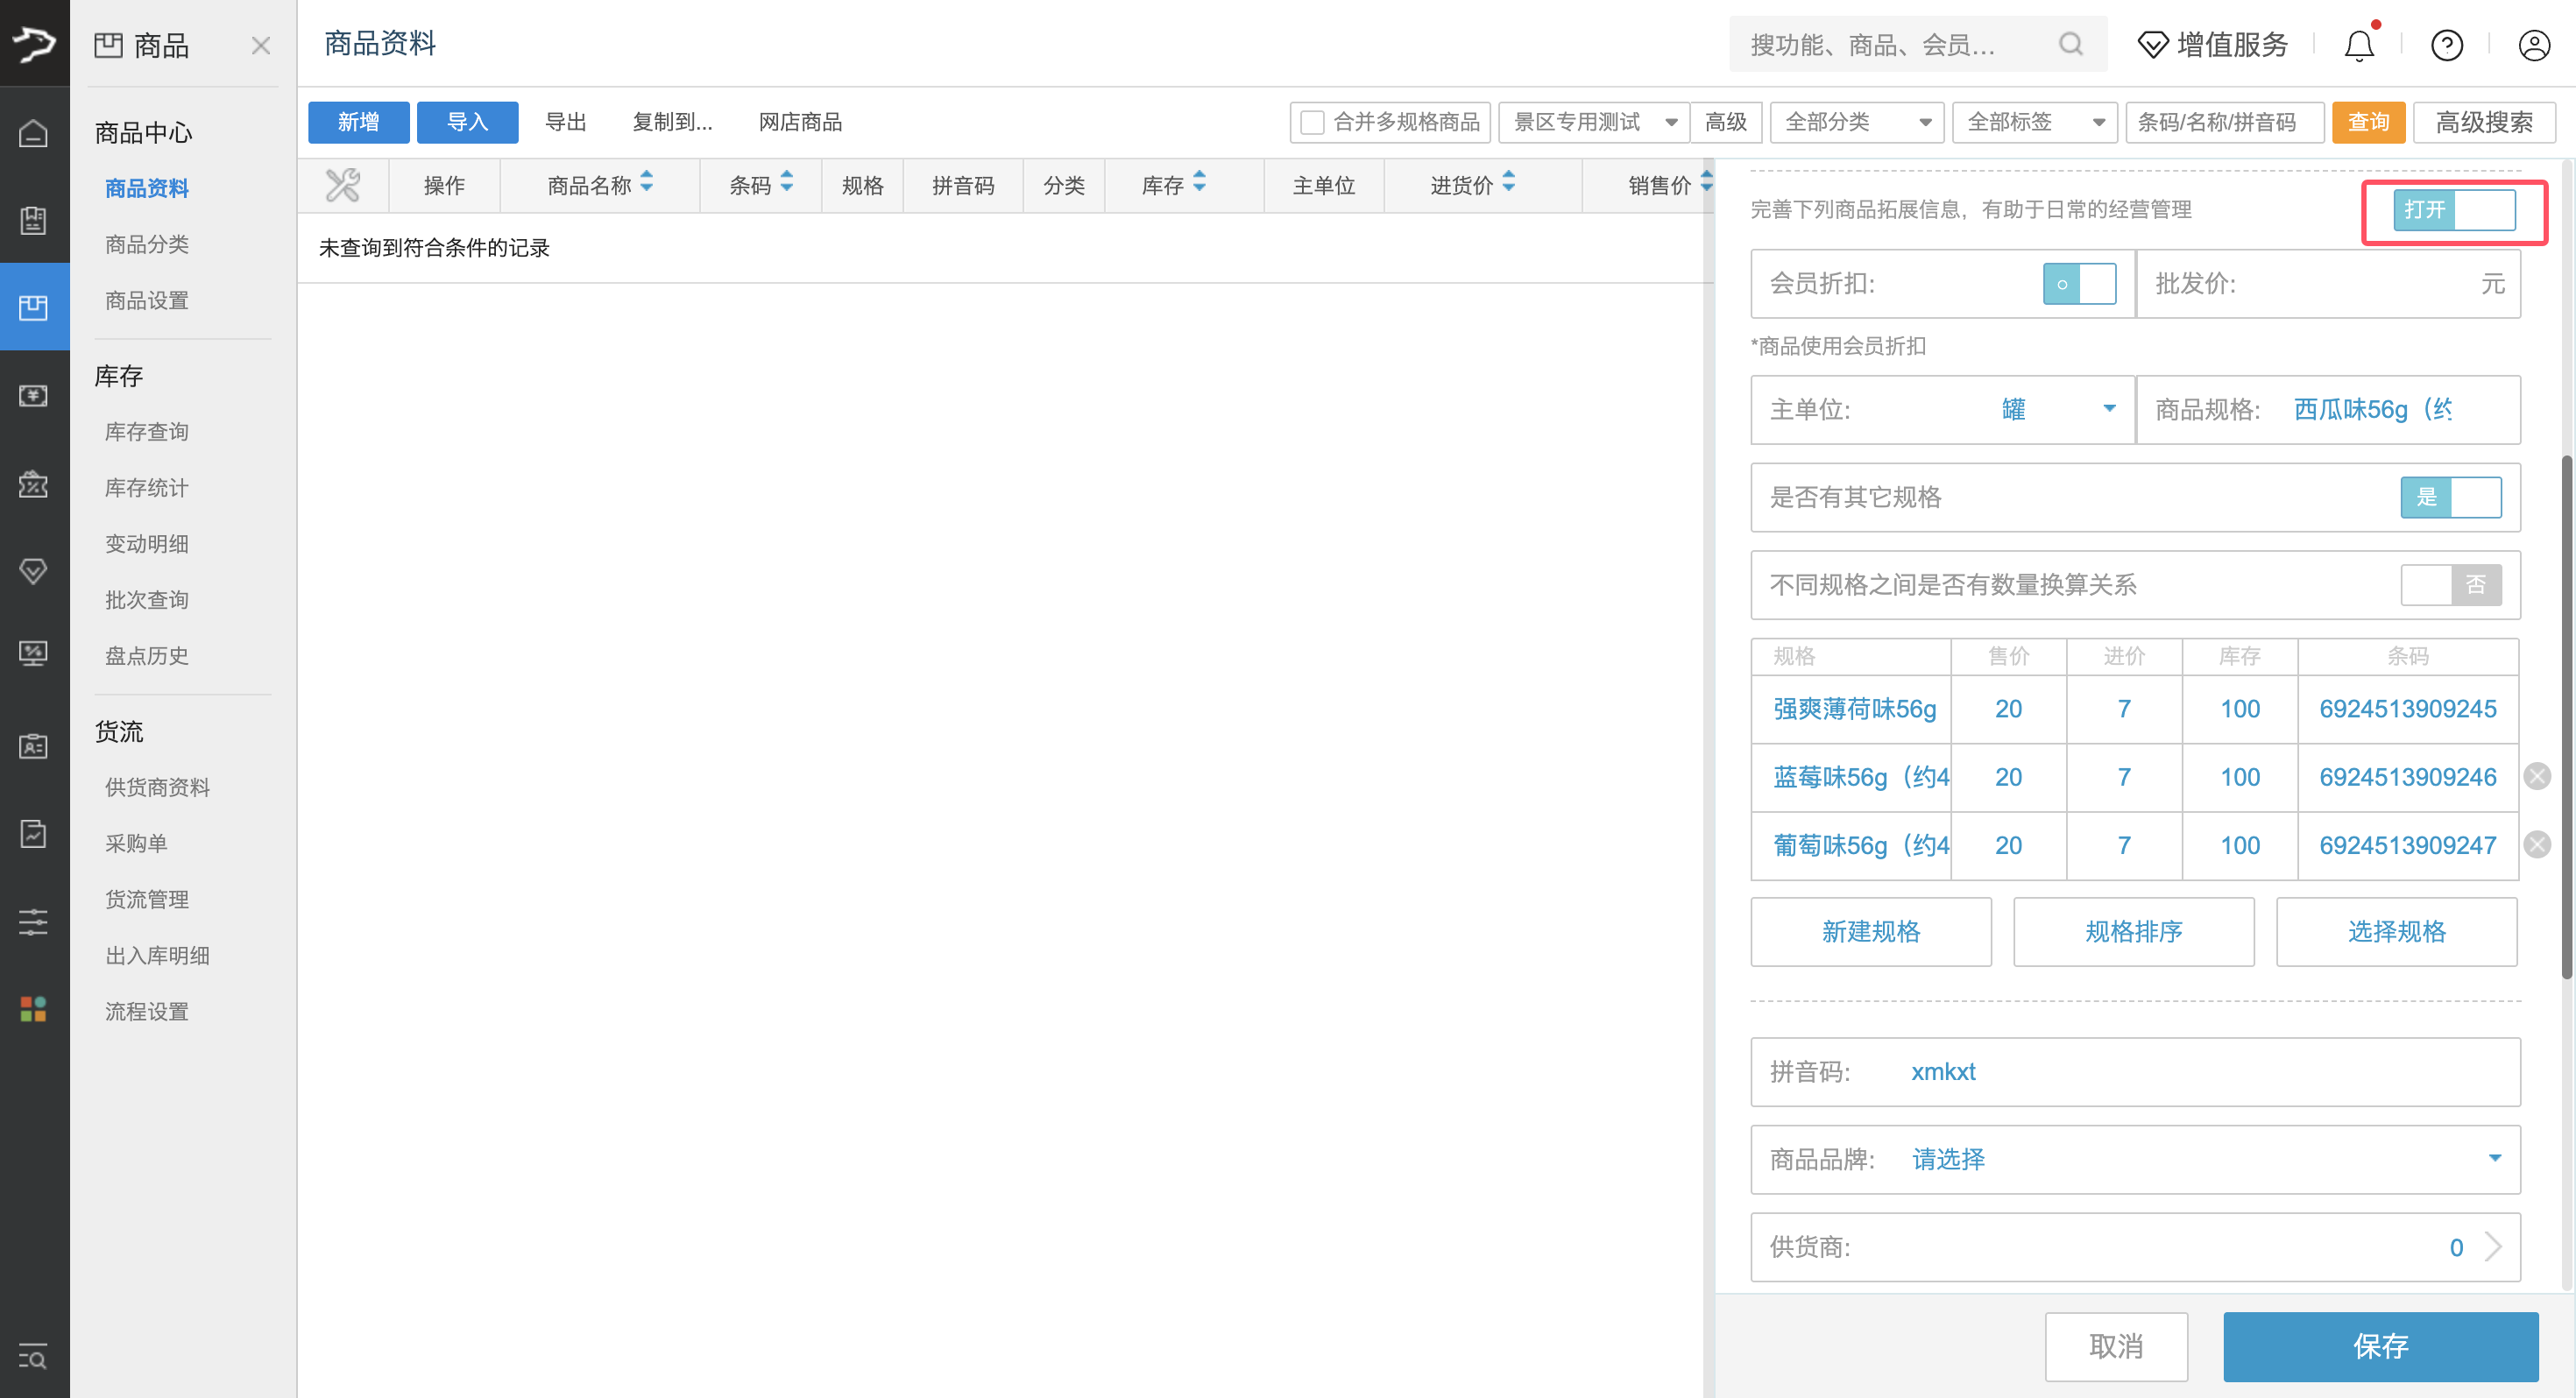Check the 合并多规格商品 checkbox
Screen dimensions: 2576x1398
click(1313, 123)
